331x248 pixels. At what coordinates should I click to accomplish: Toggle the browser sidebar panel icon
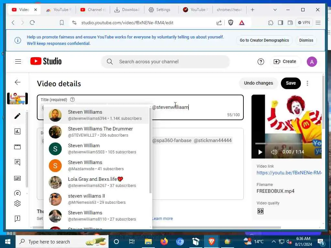[x=280, y=23]
